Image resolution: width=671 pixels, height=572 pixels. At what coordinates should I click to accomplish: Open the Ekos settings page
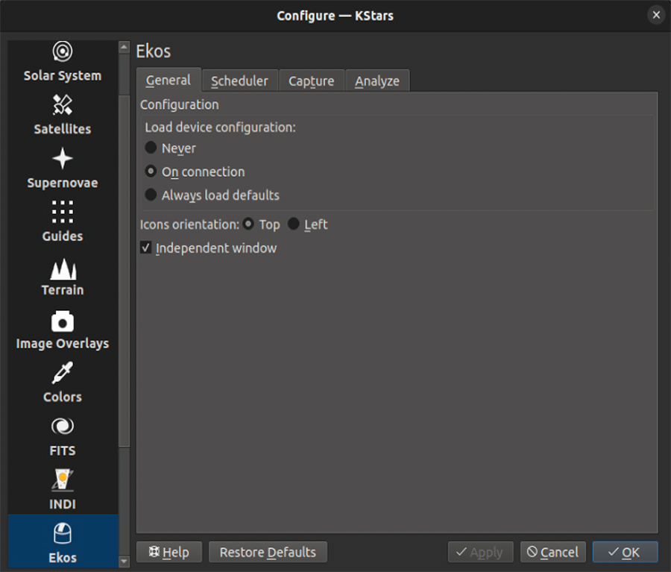click(62, 544)
